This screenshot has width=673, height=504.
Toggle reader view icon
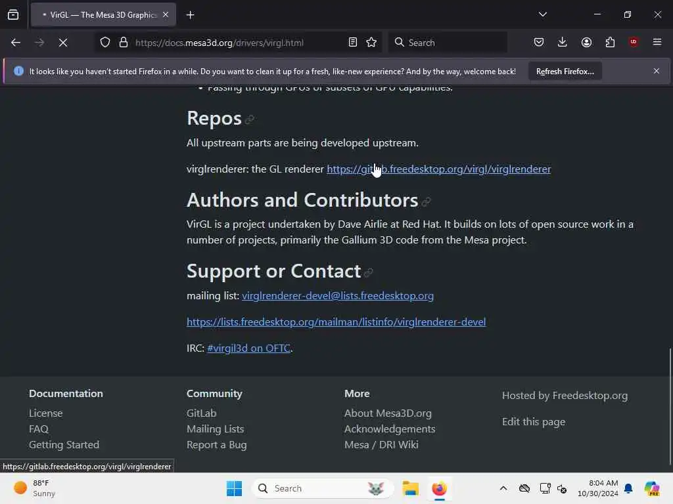pos(353,43)
